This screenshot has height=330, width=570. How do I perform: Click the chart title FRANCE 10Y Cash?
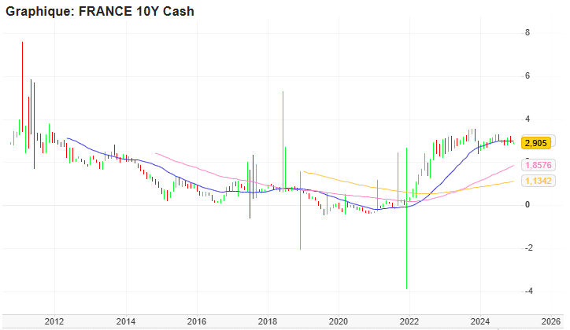[x=100, y=12]
